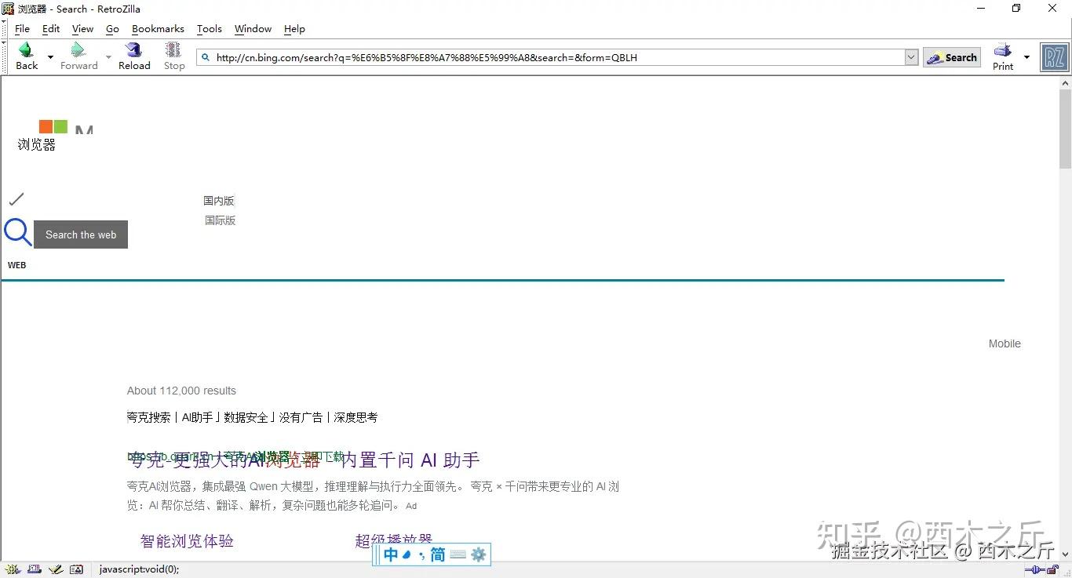Open the Back history dropdown arrow
The image size is (1072, 578).
50,57
